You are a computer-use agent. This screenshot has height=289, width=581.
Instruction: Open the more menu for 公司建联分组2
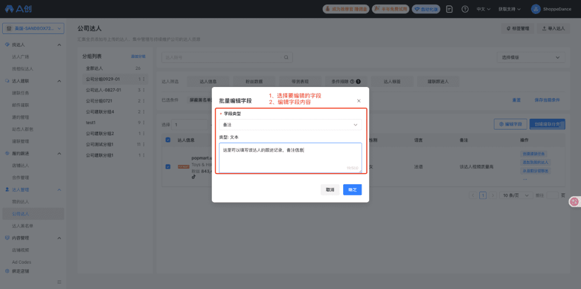click(144, 133)
